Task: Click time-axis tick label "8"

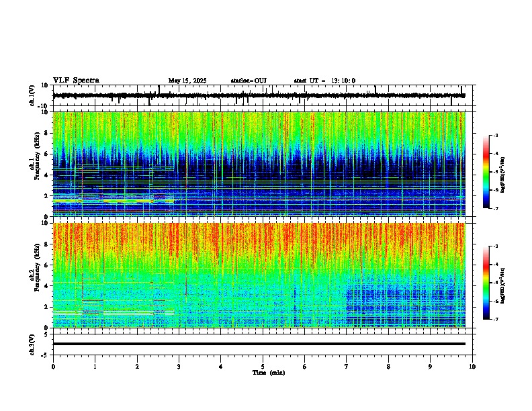Action: (x=388, y=367)
